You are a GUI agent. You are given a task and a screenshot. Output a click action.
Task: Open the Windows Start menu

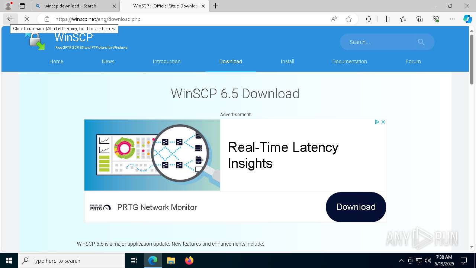point(9,261)
